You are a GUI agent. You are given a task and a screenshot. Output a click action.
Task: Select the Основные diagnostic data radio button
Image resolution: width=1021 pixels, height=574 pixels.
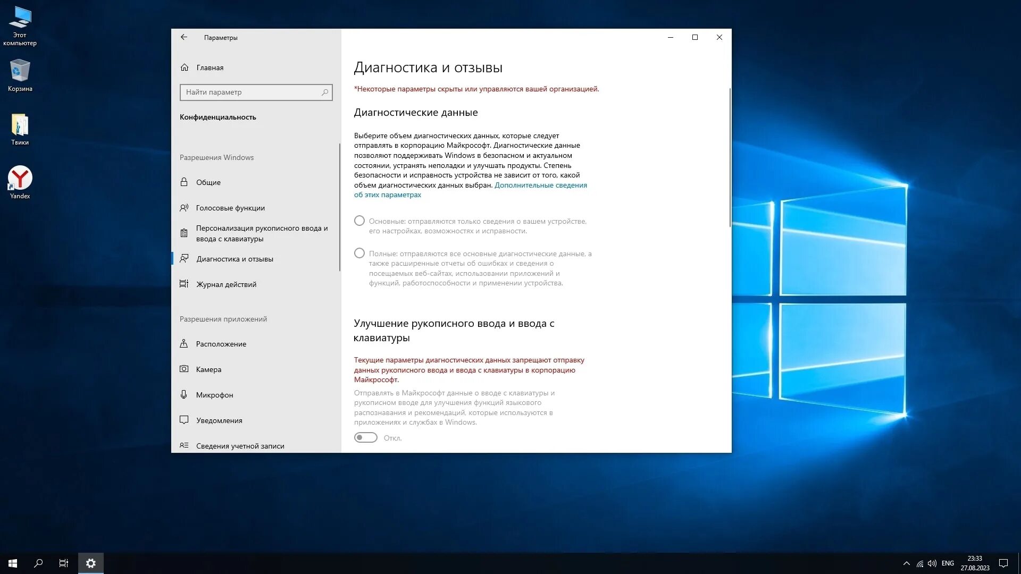(x=359, y=221)
